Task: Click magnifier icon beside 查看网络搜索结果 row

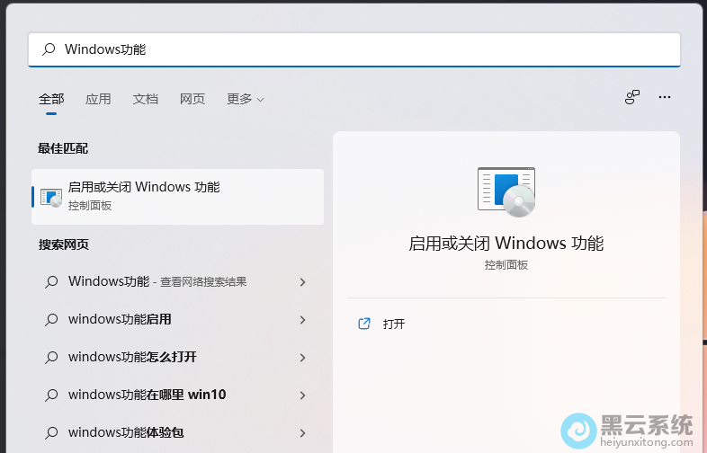Action: 51,281
